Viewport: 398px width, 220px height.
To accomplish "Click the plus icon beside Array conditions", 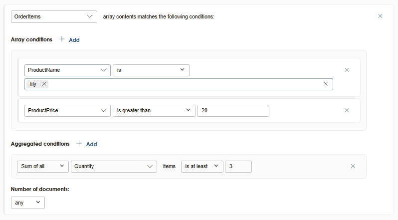I will point(62,39).
